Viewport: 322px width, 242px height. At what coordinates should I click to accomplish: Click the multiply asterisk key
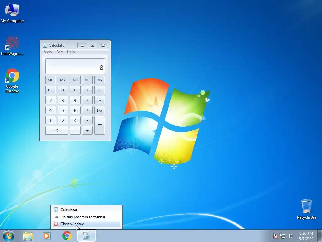tap(87, 110)
